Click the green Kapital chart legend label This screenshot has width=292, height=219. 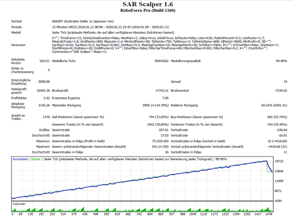click(x=36, y=159)
